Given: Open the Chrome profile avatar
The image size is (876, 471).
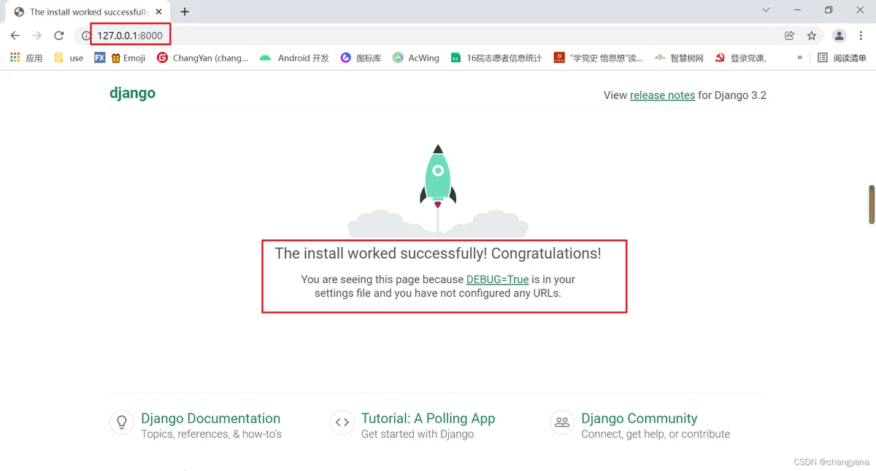Looking at the screenshot, I should [x=839, y=35].
